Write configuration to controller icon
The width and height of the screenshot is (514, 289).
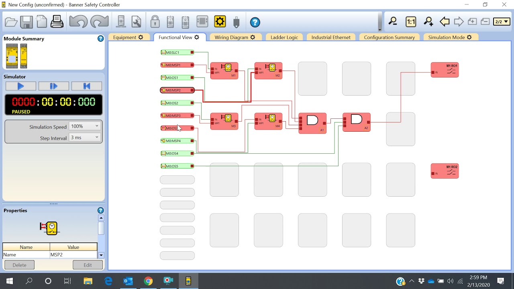pos(186,22)
